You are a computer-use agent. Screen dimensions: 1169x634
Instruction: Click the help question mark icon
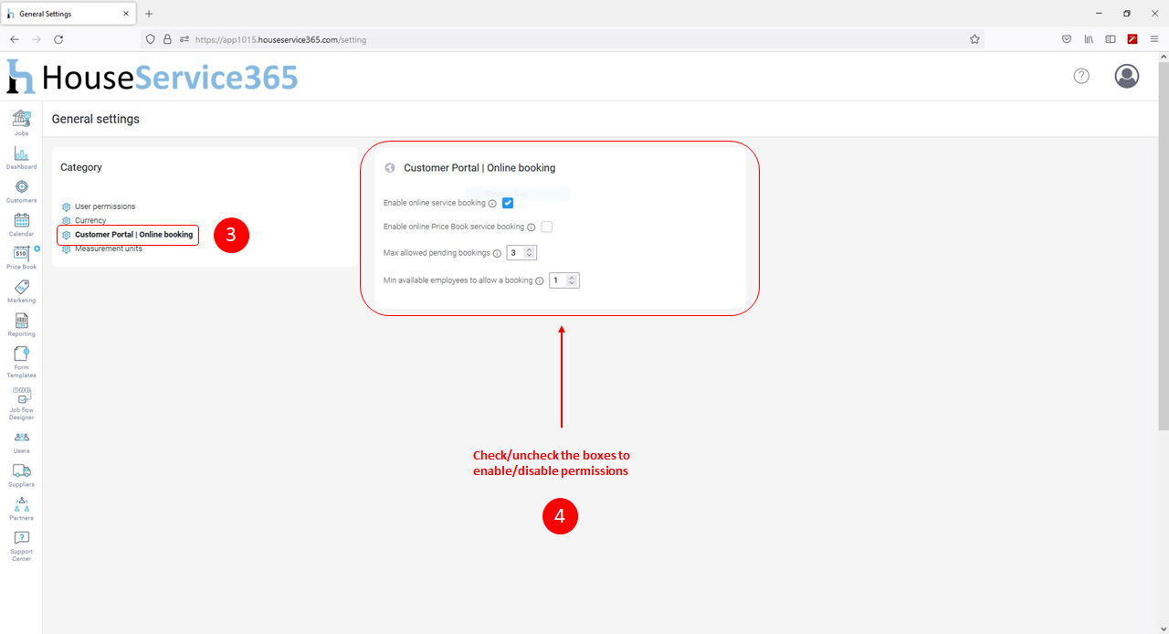1081,76
